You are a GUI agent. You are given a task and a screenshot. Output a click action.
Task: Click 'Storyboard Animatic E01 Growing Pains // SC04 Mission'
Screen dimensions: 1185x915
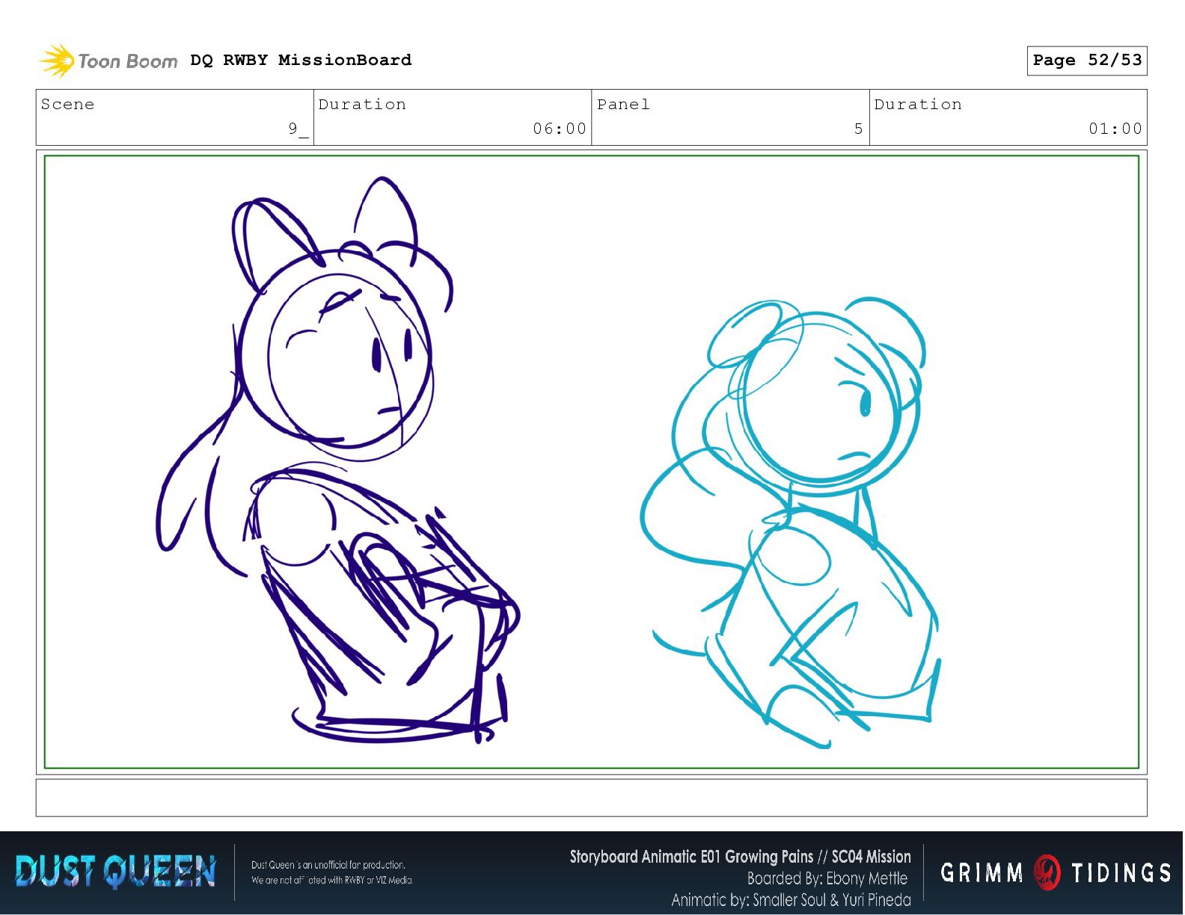point(740,857)
